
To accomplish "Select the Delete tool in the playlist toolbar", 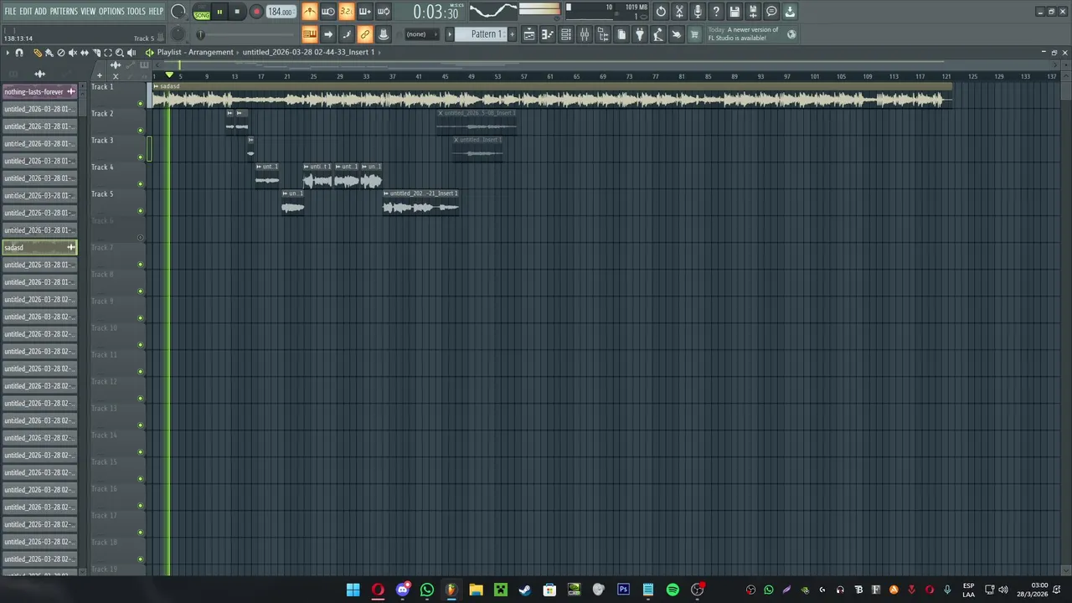I will [x=61, y=53].
